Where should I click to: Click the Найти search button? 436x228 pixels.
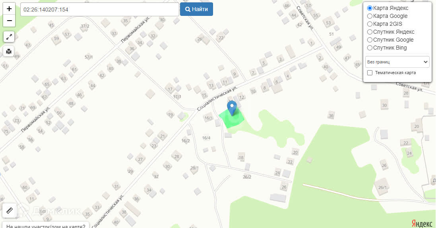197,9
